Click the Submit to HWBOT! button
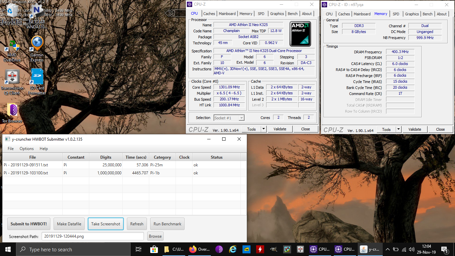Image resolution: width=455 pixels, height=256 pixels. click(29, 224)
